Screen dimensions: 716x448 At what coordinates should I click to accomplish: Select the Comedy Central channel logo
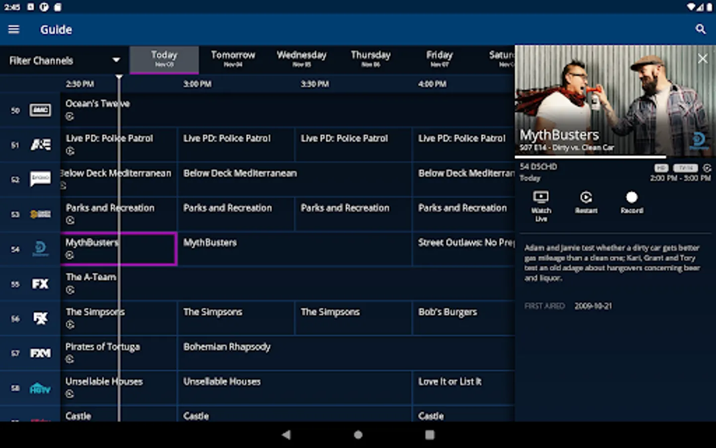pos(40,214)
